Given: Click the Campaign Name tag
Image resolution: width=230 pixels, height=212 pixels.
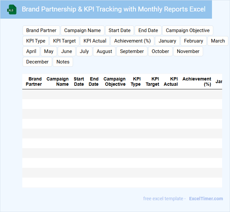Looking at the screenshot, I should pyautogui.click(x=83, y=30).
